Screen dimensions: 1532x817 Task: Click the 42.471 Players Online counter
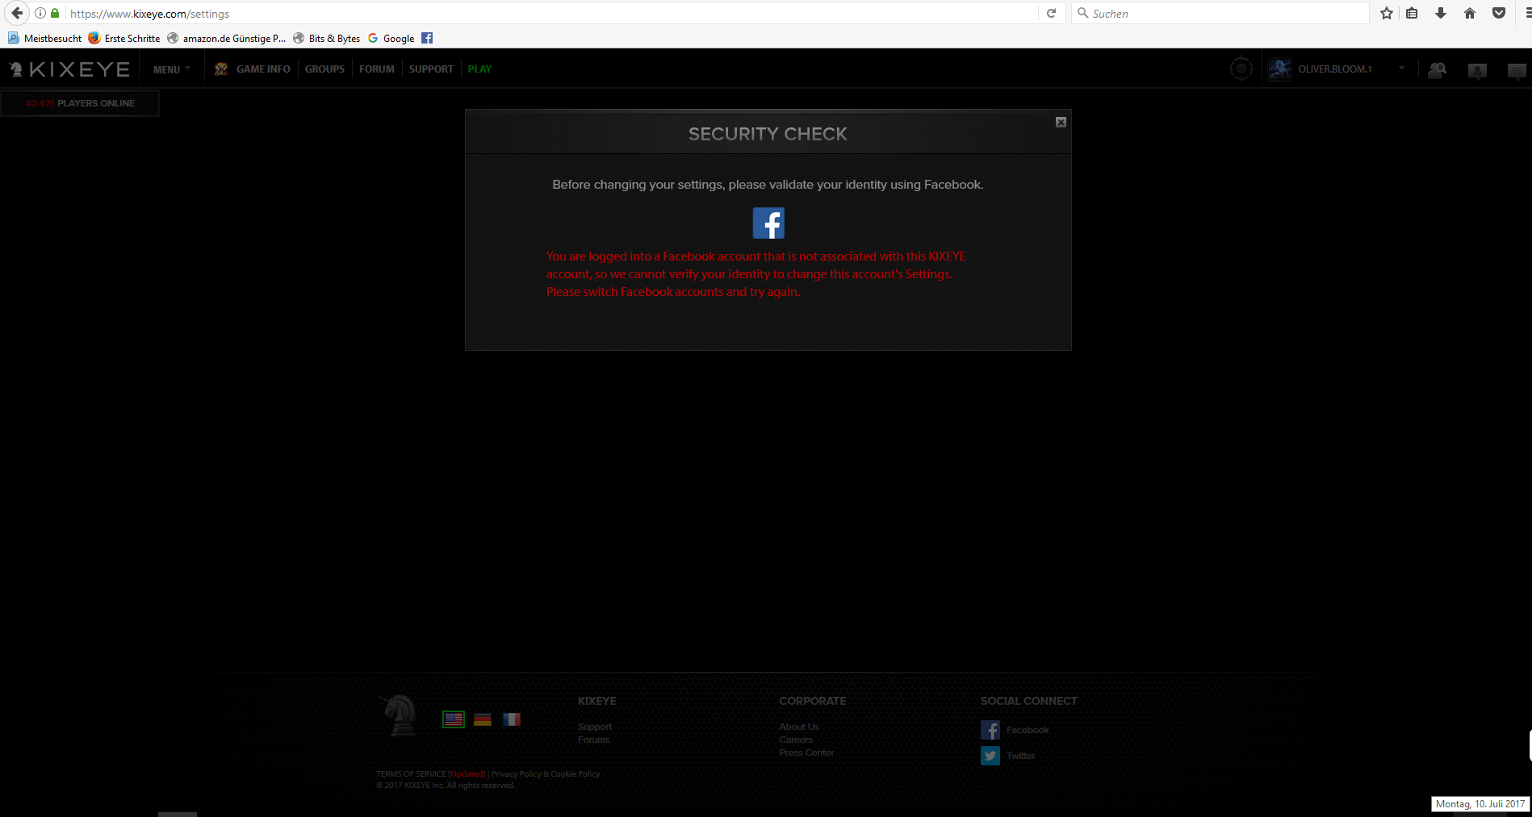tap(80, 103)
